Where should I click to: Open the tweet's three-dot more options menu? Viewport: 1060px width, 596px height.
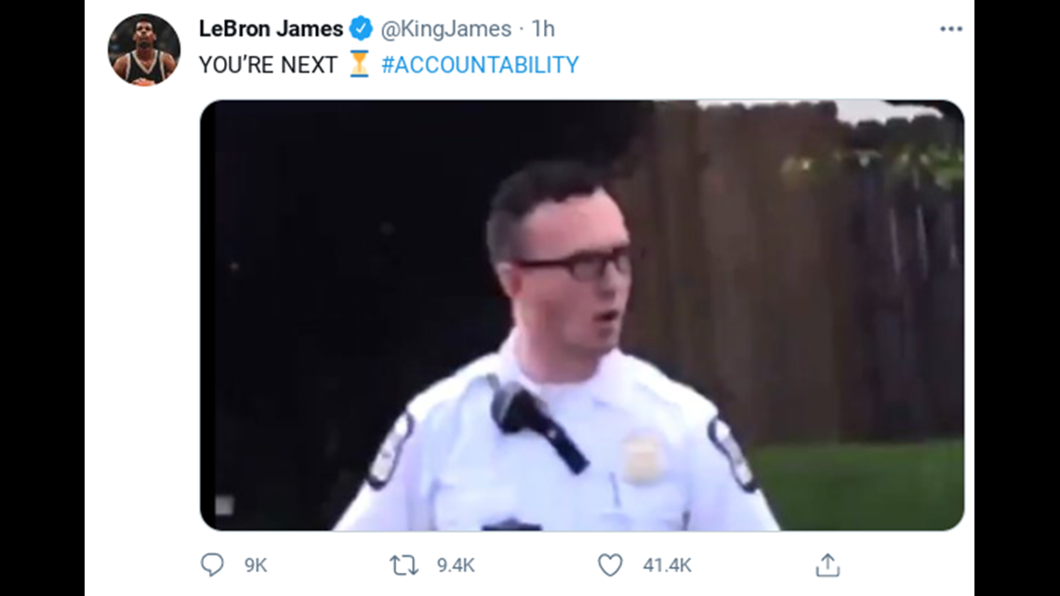pyautogui.click(x=950, y=29)
